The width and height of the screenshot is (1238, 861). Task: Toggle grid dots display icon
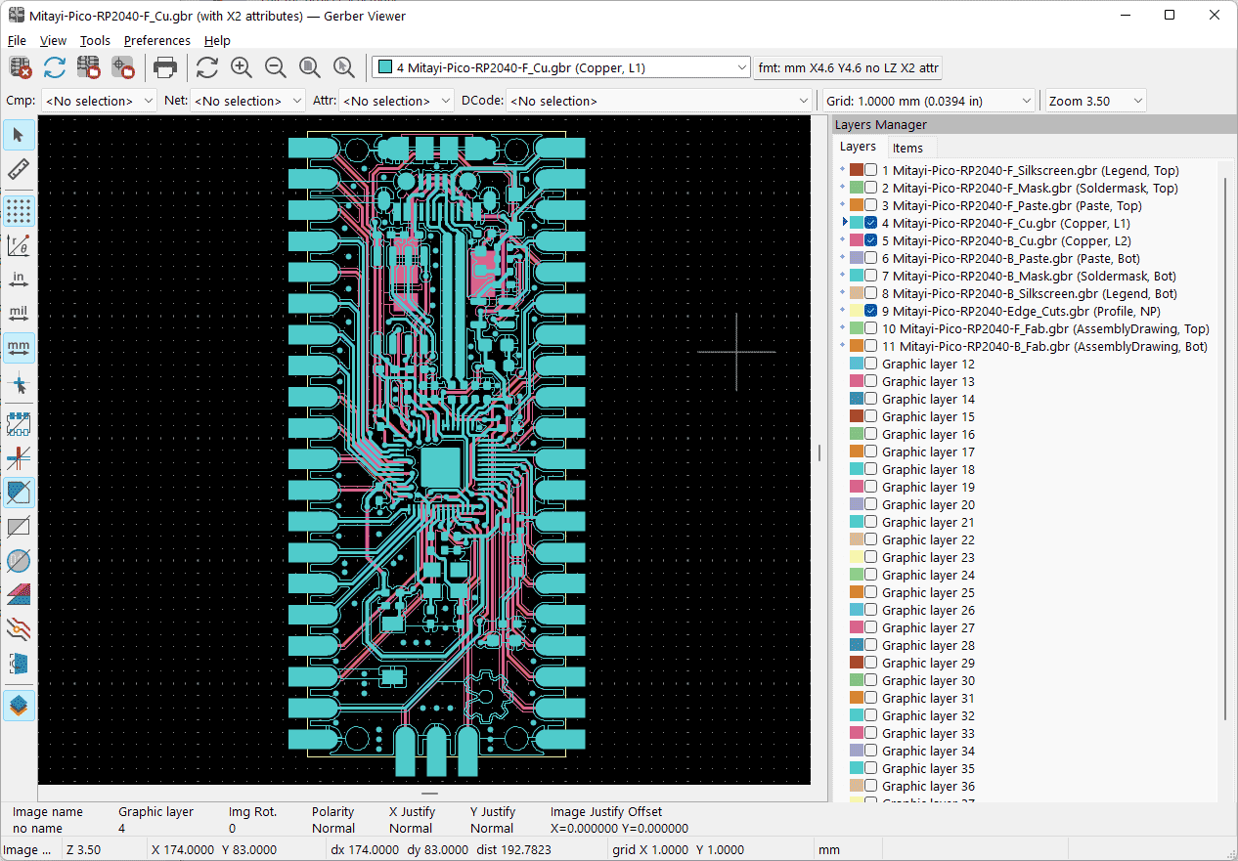tap(19, 211)
